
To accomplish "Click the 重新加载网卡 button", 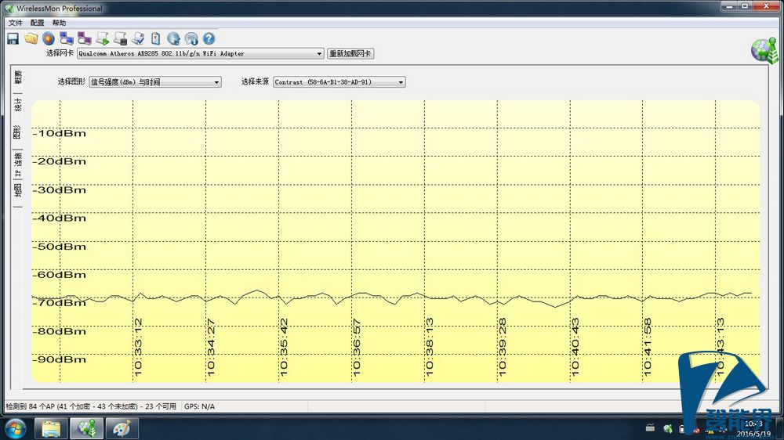I will tap(350, 54).
